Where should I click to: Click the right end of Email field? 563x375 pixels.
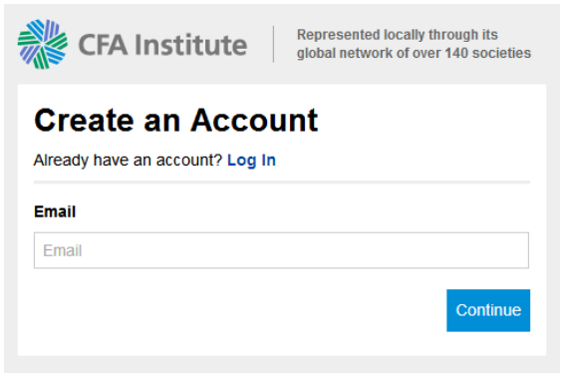(517, 250)
